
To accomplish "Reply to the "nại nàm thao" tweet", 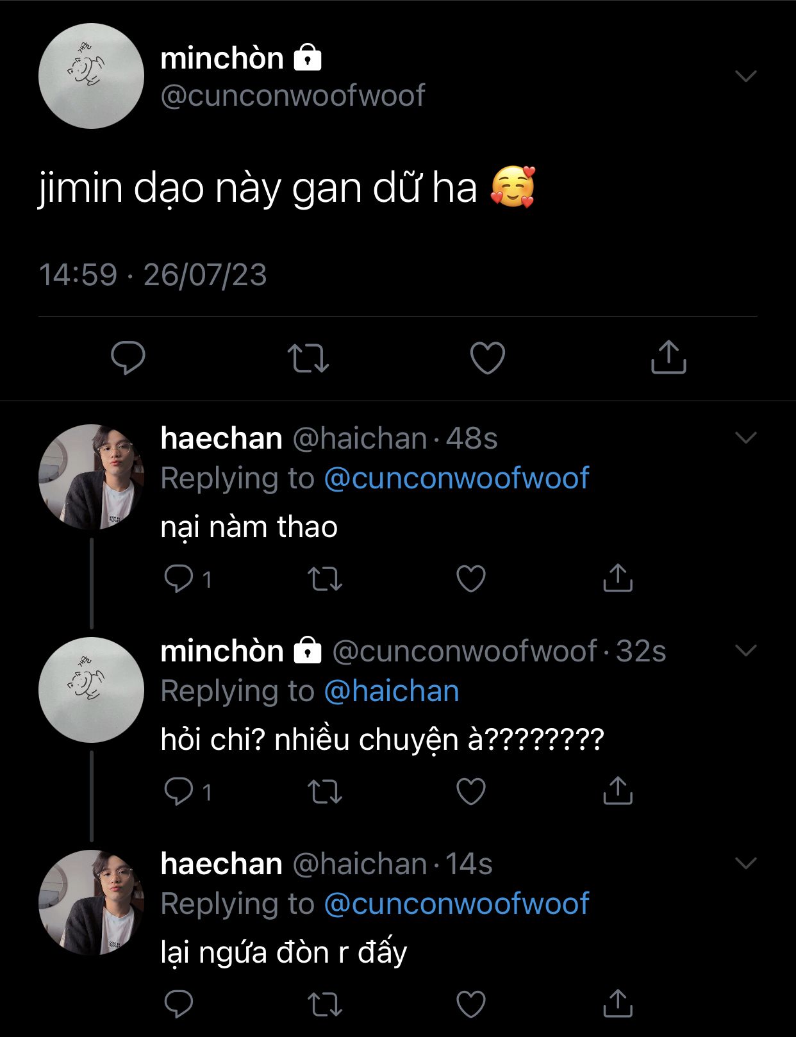I will coord(179,578).
